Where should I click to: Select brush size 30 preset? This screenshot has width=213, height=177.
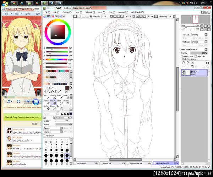point(51,156)
